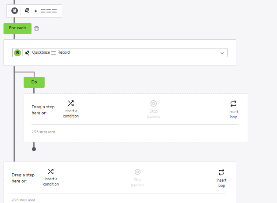
Task: Insert a condition in the bottom drop zone
Action: [51, 177]
